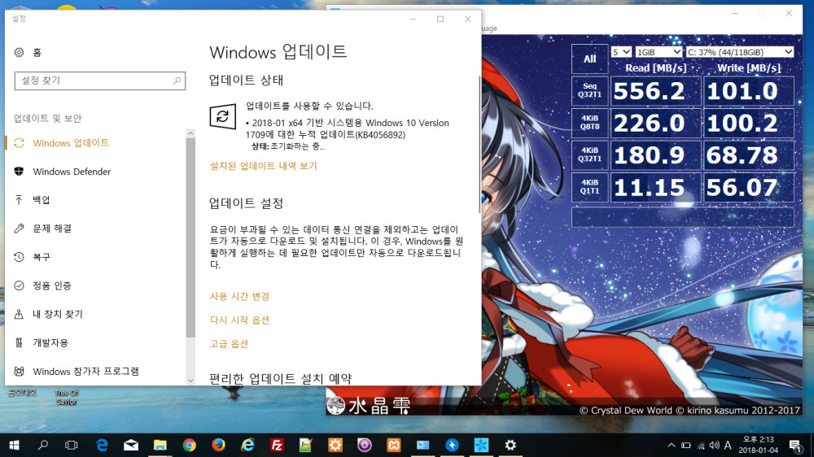Click the 고급 옵션 link

(229, 344)
